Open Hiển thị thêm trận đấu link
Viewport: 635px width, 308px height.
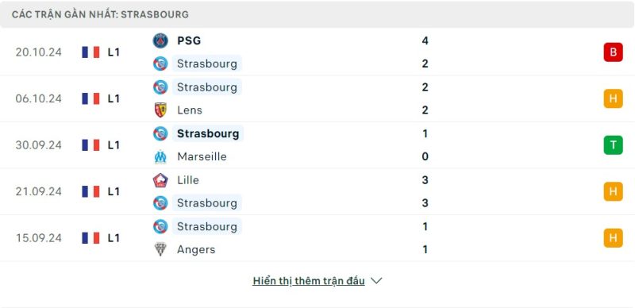pyautogui.click(x=309, y=281)
